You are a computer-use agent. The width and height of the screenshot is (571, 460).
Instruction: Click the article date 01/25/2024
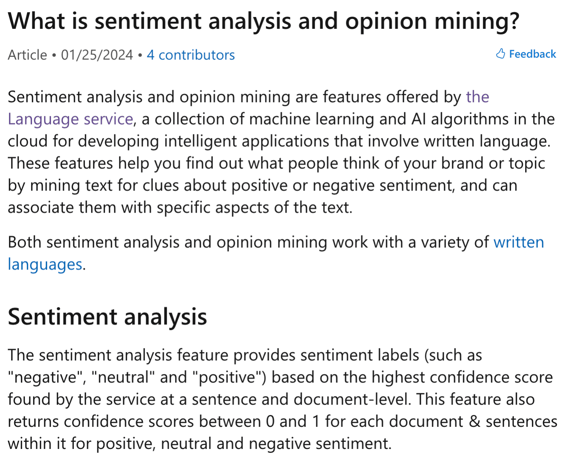[x=97, y=55]
